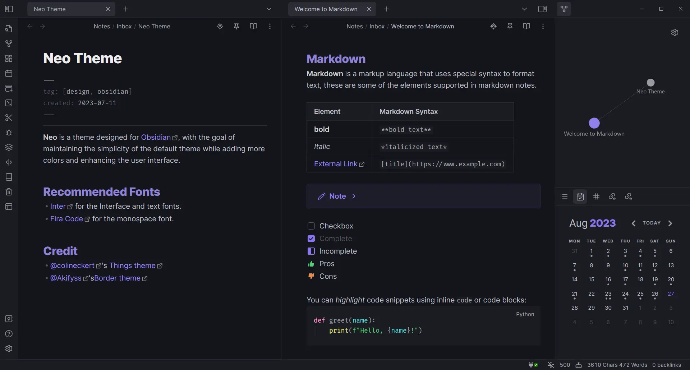Screen dimensions: 690x370
Task: Click the trash can ribbon icon
Action: click(x=9, y=192)
